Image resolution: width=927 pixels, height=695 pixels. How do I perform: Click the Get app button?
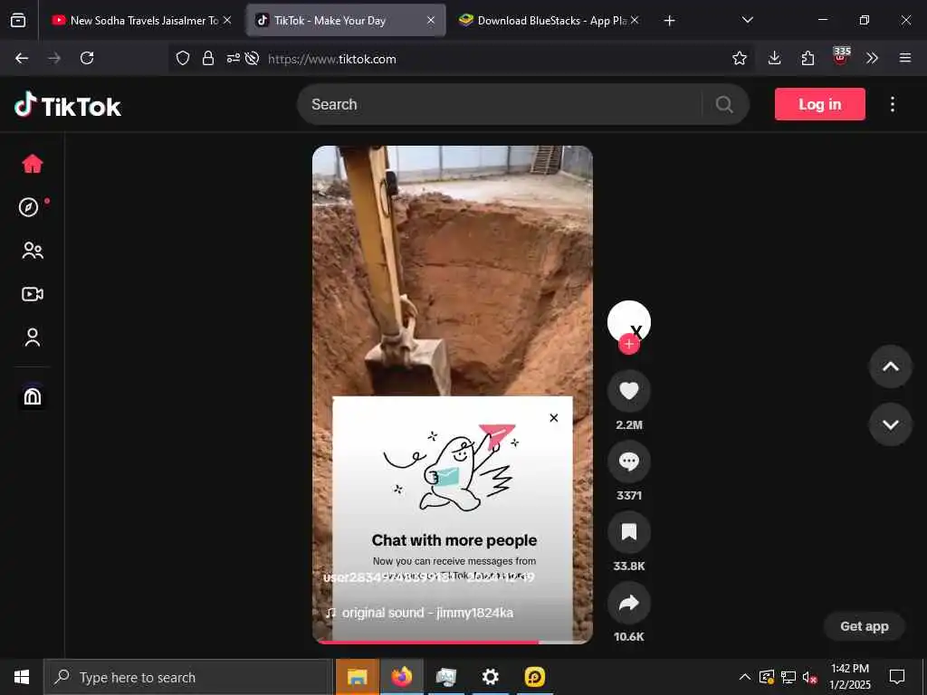click(865, 626)
